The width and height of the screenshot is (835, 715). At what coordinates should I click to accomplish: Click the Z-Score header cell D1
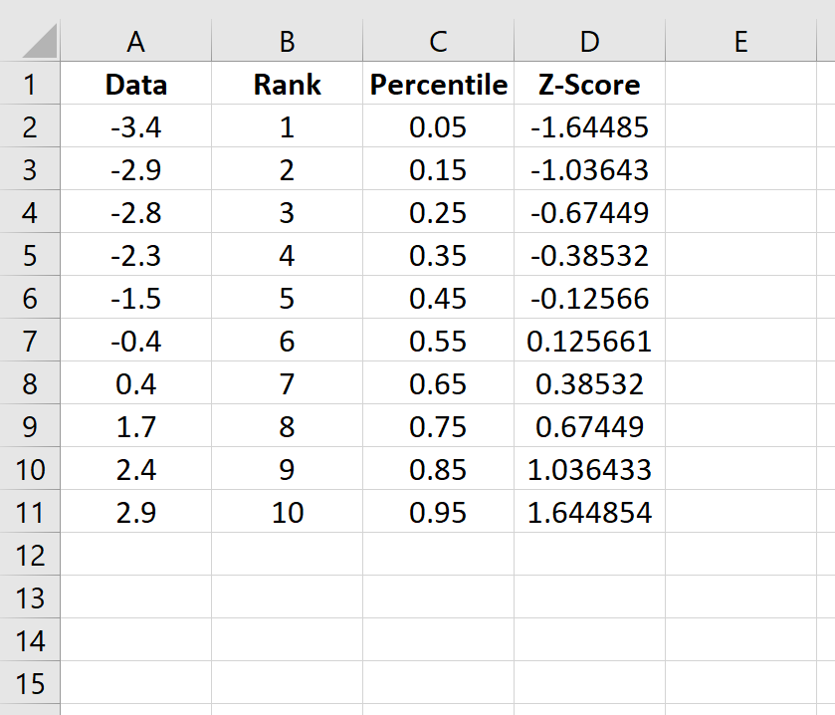tap(589, 85)
